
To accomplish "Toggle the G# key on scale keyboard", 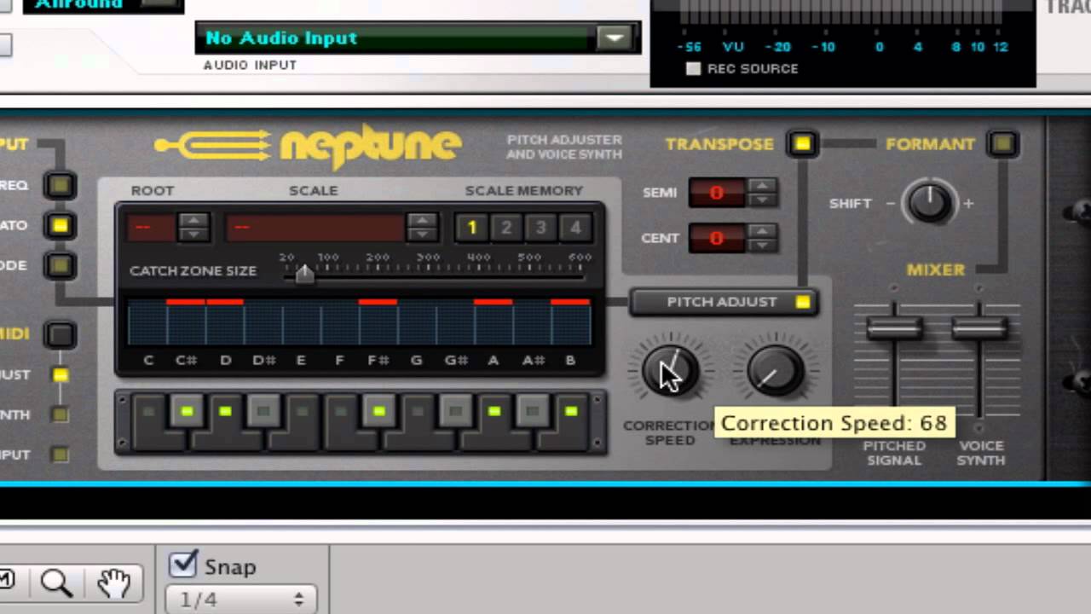I will 456,412.
